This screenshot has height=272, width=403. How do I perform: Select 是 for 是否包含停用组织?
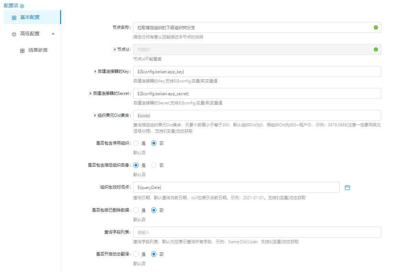136,143
